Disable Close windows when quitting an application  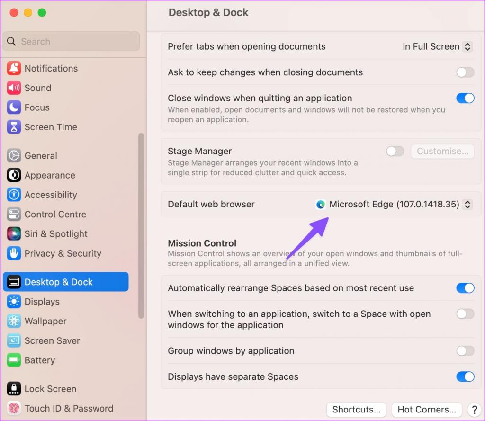pyautogui.click(x=465, y=99)
